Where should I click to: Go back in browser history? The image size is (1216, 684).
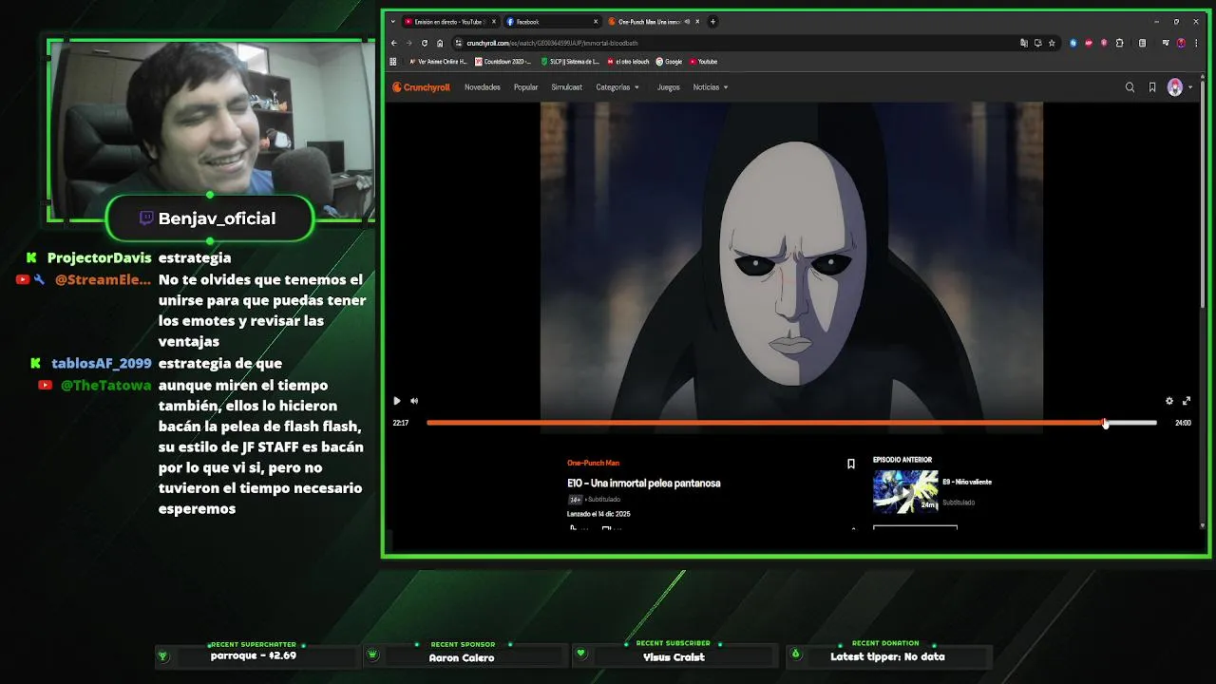tap(394, 43)
